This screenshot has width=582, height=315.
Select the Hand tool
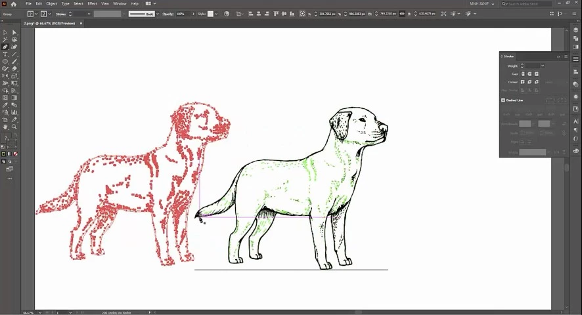click(x=5, y=127)
